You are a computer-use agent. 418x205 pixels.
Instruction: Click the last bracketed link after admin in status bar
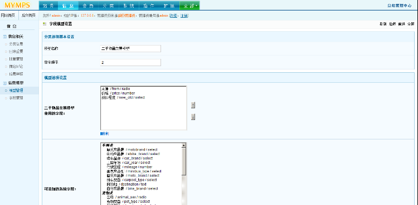(x=184, y=16)
